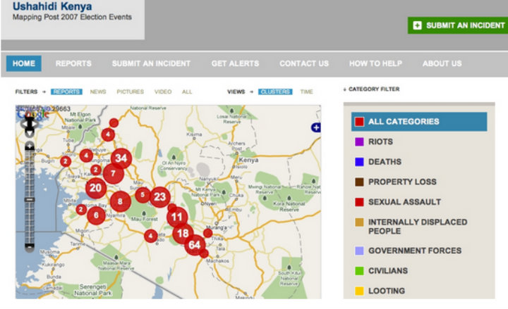This screenshot has width=508, height=309.
Task: Switch the view to Time
Action: [306, 92]
